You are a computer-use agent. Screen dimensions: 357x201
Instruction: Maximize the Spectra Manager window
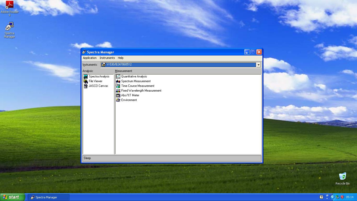pos(253,52)
